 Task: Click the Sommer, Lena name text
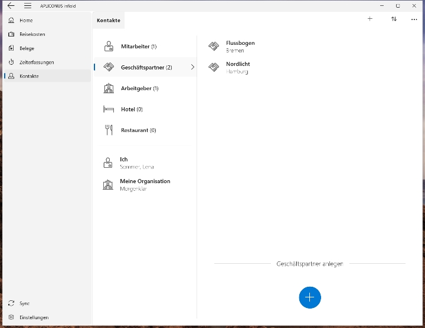[x=137, y=167]
